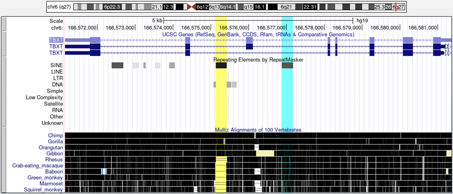
Task: Click the highlighted TBXT gene label
Action: tap(56, 40)
